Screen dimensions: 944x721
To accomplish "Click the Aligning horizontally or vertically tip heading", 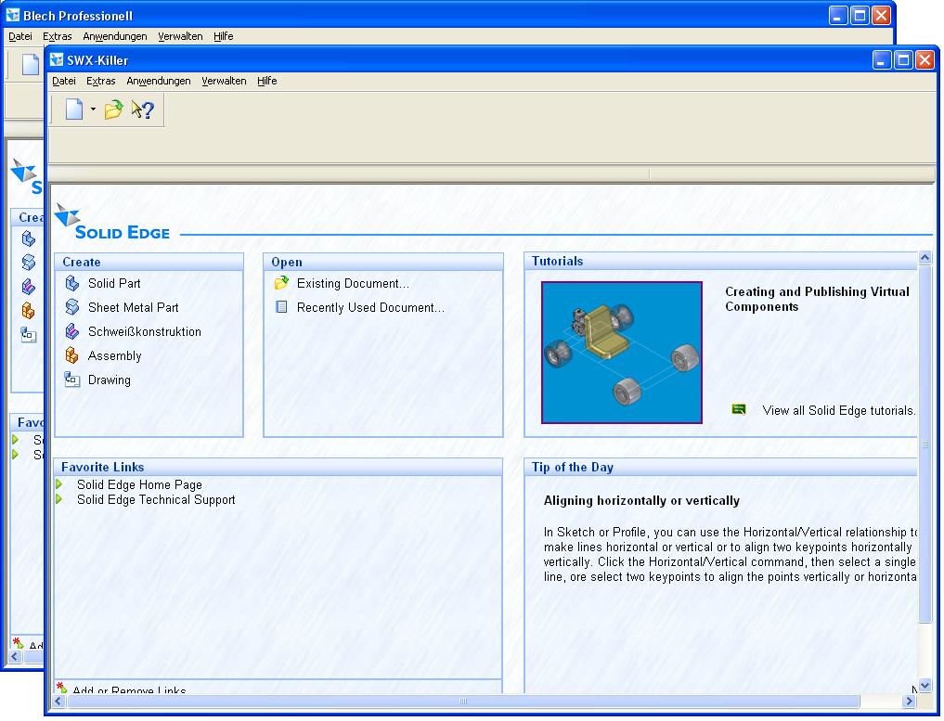I will [x=641, y=500].
